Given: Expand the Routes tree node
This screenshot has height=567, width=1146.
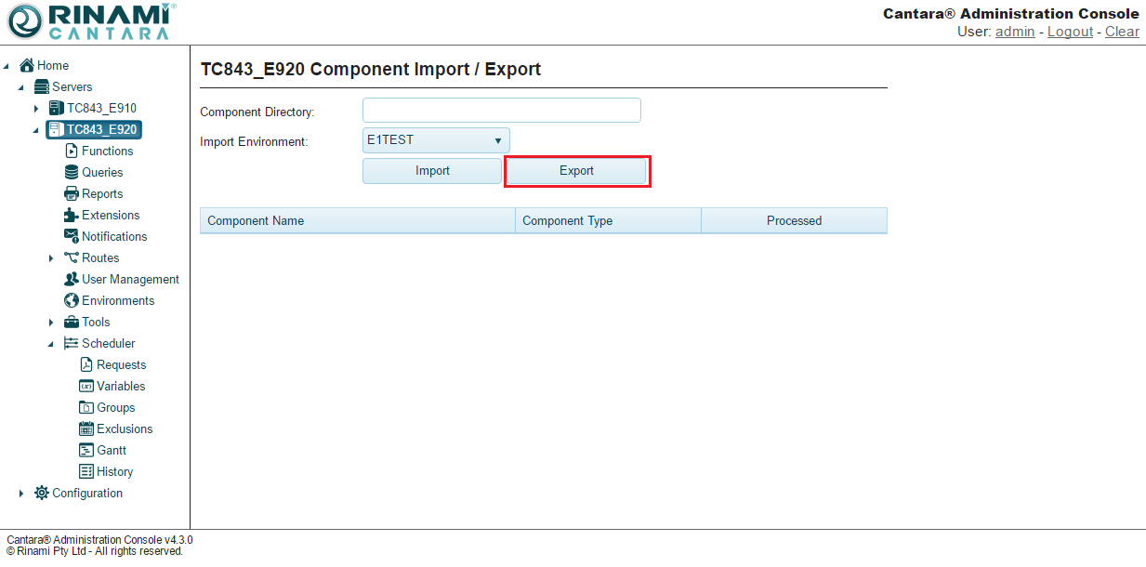Looking at the screenshot, I should [51, 258].
